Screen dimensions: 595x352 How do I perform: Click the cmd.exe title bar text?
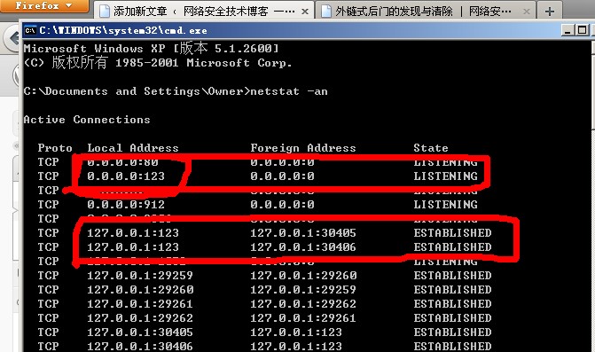pyautogui.click(x=123, y=30)
